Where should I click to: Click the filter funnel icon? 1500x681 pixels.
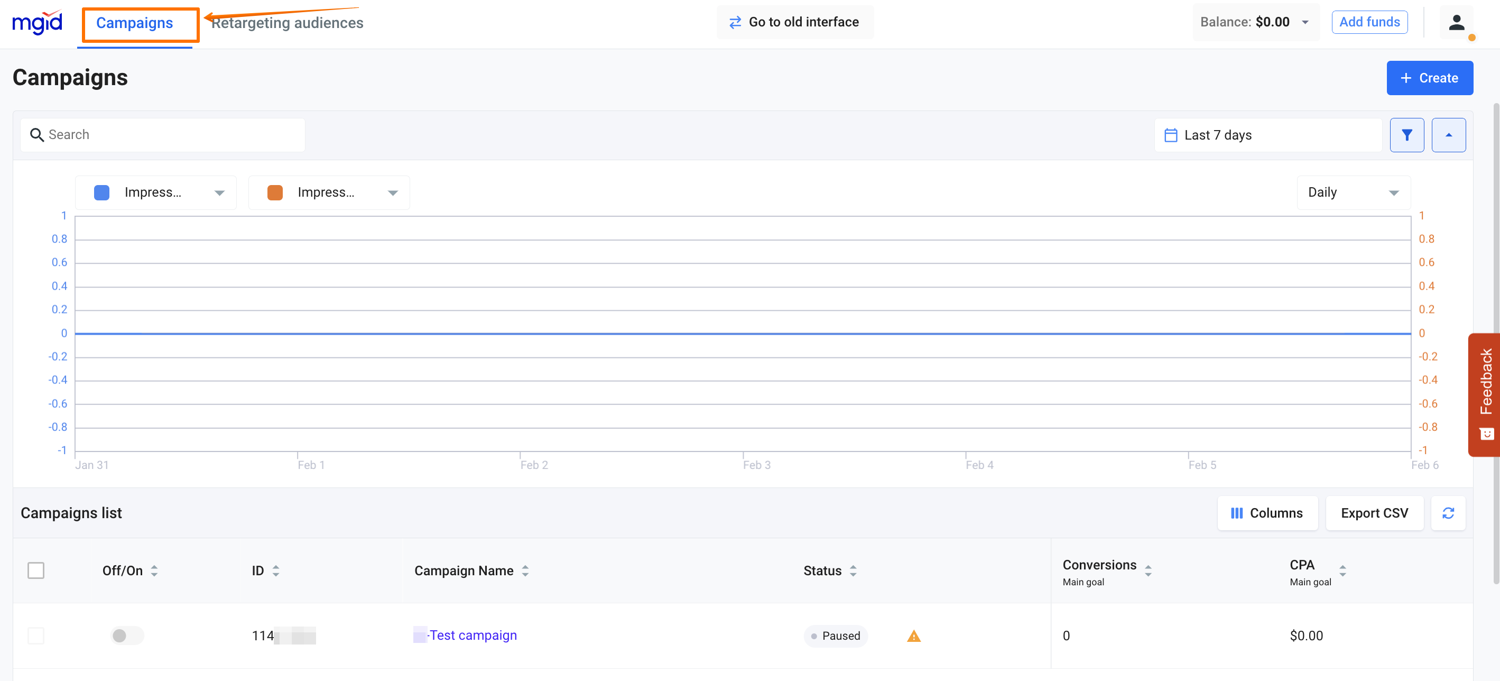[x=1406, y=135]
